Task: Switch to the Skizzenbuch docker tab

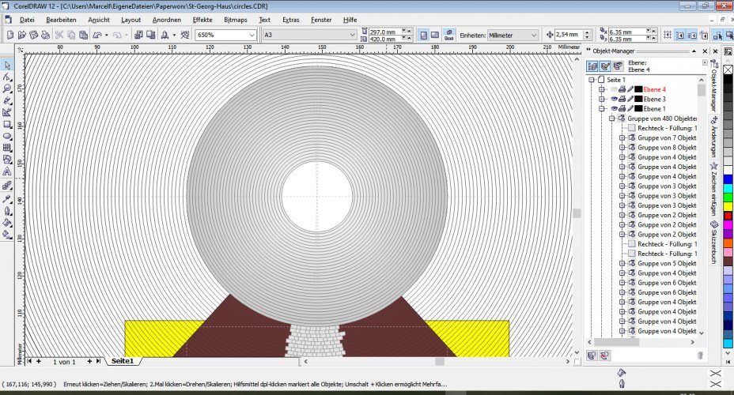Action: 714,243
